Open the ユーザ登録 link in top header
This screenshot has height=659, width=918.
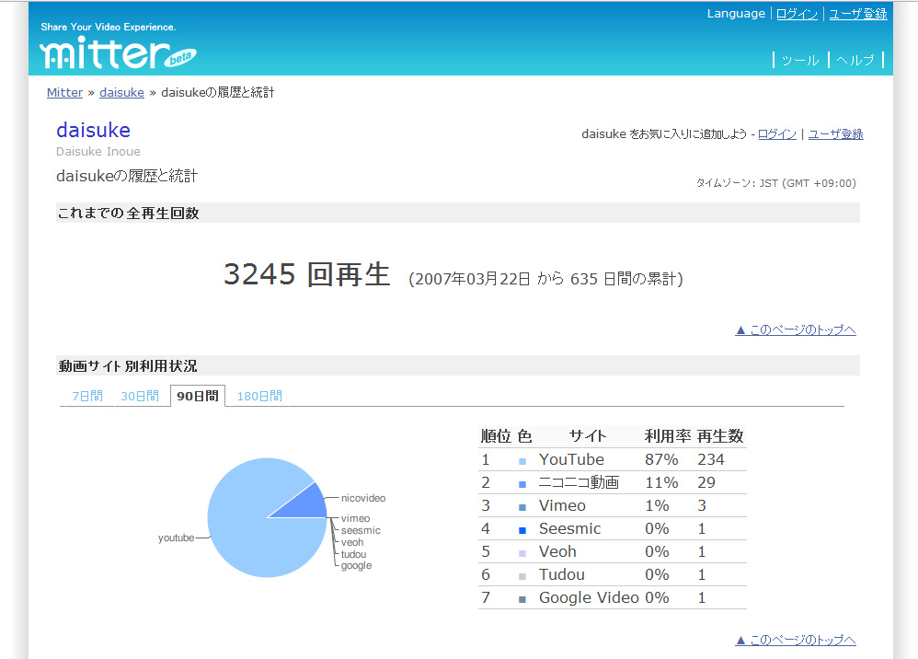pyautogui.click(x=858, y=14)
